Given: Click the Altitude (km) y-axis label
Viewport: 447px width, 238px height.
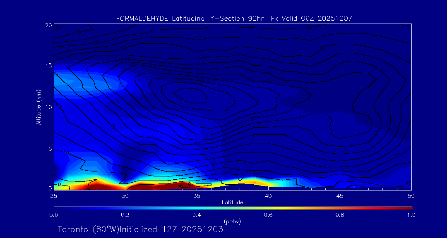Looking at the screenshot, I should [38, 107].
